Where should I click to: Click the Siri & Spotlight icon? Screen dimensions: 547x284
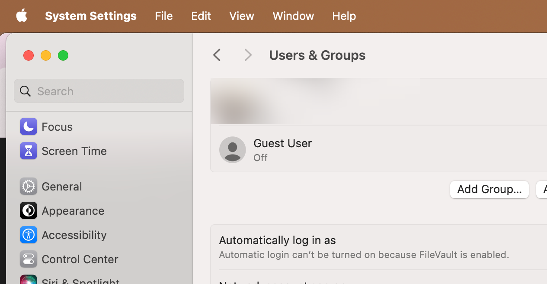tap(29, 280)
